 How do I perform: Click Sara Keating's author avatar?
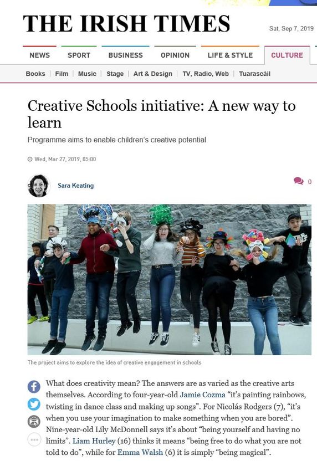click(x=38, y=186)
